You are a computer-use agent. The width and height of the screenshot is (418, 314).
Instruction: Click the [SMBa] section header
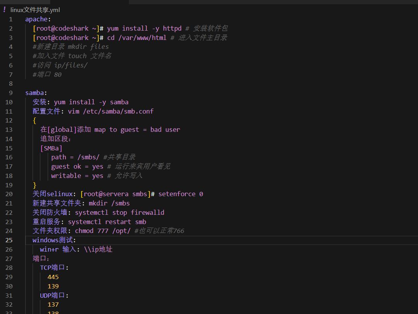point(51,148)
